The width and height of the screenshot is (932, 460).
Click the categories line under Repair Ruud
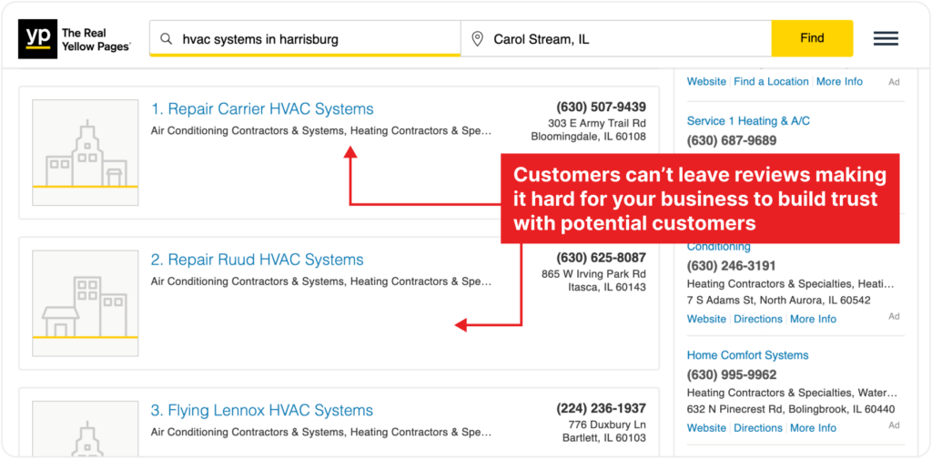coord(321,281)
